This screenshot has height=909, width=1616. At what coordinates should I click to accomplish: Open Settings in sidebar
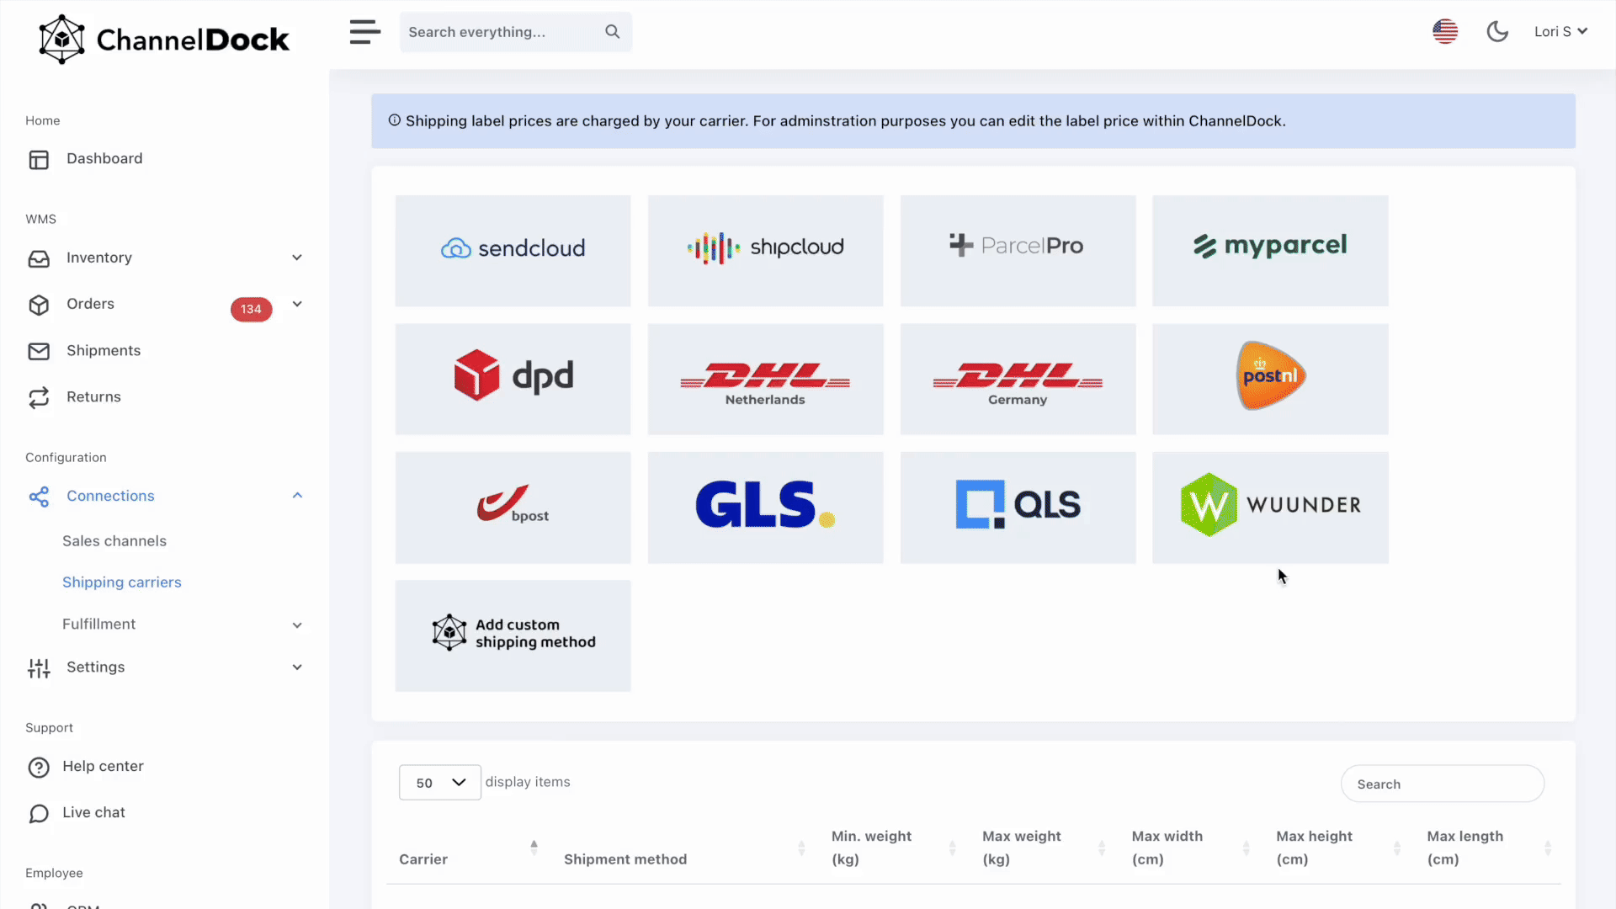coord(95,667)
